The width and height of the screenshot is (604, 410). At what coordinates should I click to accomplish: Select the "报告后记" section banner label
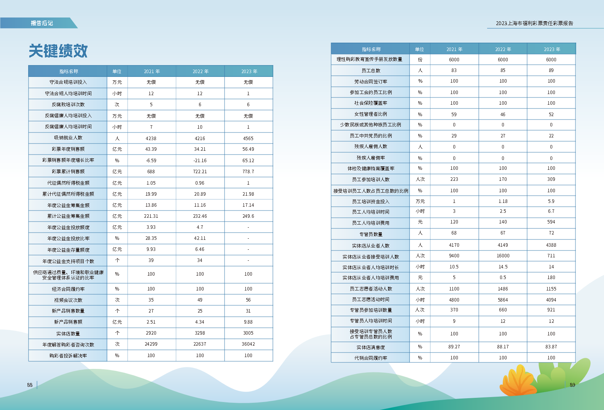pyautogui.click(x=42, y=23)
